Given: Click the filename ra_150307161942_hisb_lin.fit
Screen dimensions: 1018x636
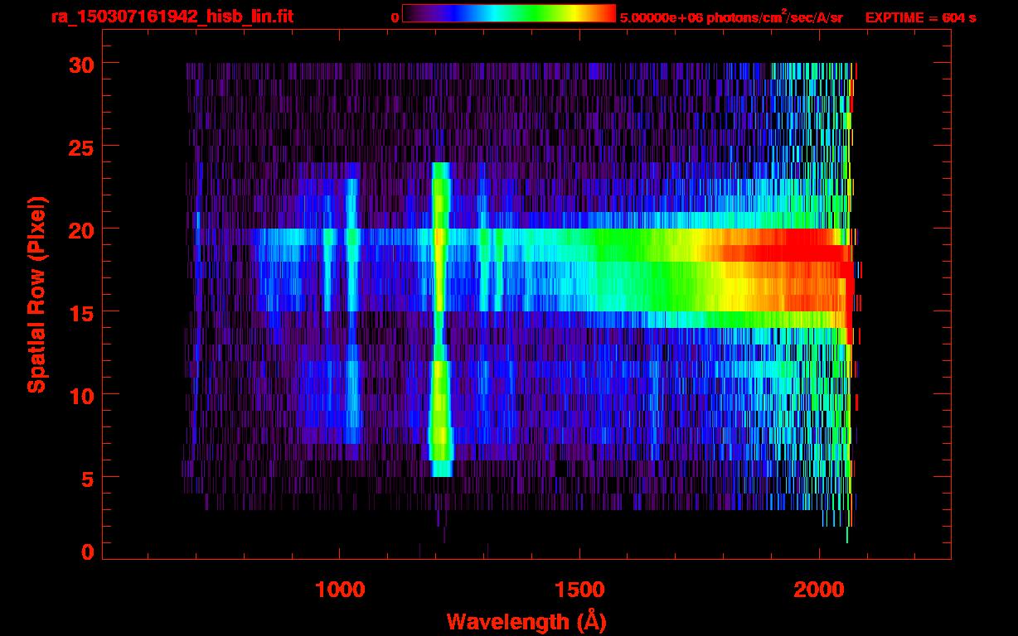Looking at the screenshot, I should click(x=172, y=17).
